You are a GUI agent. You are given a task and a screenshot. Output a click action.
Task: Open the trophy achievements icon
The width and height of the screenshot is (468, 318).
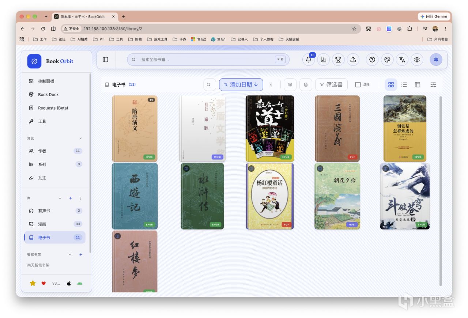coord(338,60)
